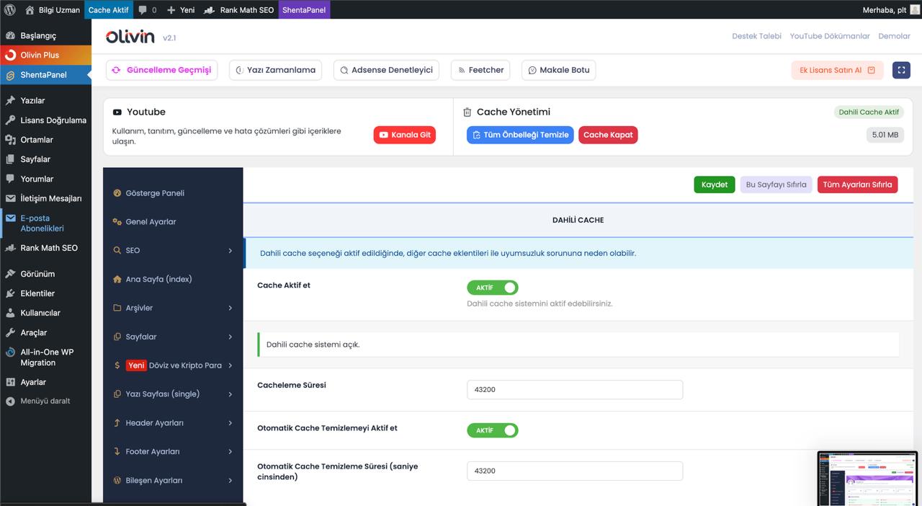Screen dimensions: 922x506
Task: Click the Merhaba, plt account greeting
Action: pyautogui.click(x=884, y=10)
